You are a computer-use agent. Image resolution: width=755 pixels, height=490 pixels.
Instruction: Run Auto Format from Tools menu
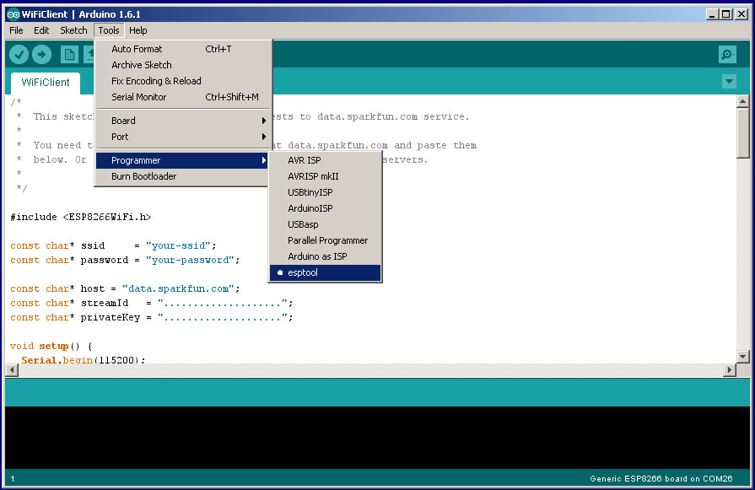point(182,49)
